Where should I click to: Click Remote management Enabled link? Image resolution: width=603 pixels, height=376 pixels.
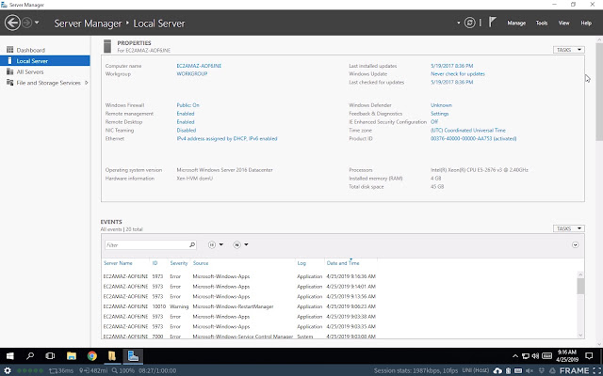click(186, 114)
